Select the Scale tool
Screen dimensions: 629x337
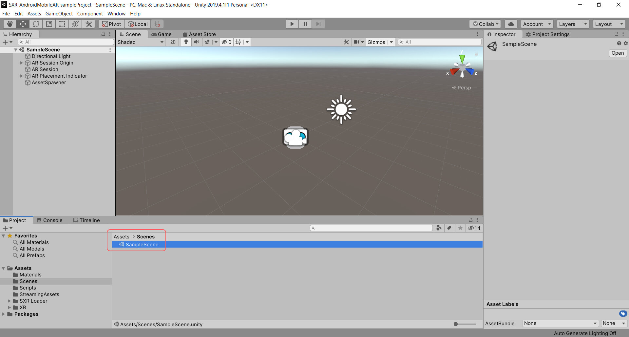tap(49, 24)
